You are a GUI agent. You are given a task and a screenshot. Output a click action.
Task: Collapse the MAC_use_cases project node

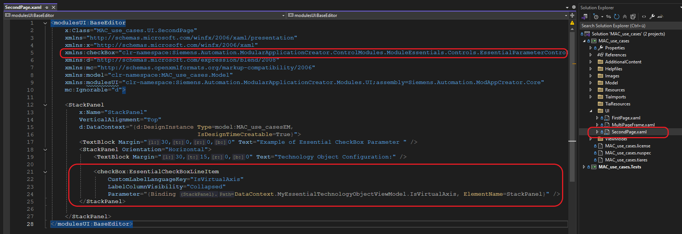click(x=584, y=41)
